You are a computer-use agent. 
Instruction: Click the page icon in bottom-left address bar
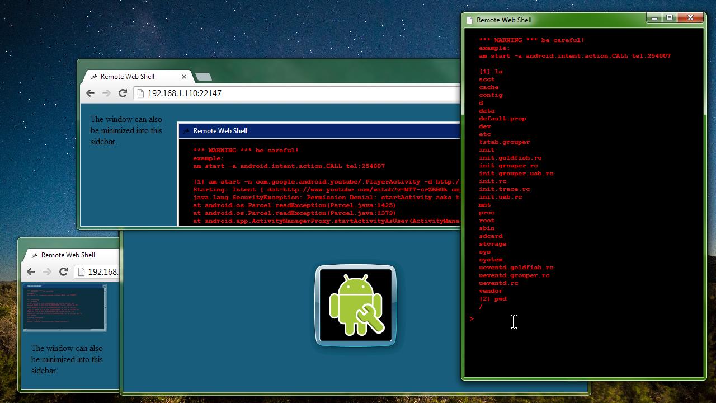click(x=82, y=272)
